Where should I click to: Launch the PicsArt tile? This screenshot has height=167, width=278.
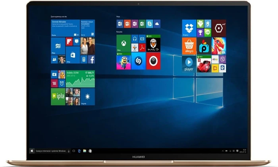[x=204, y=46]
